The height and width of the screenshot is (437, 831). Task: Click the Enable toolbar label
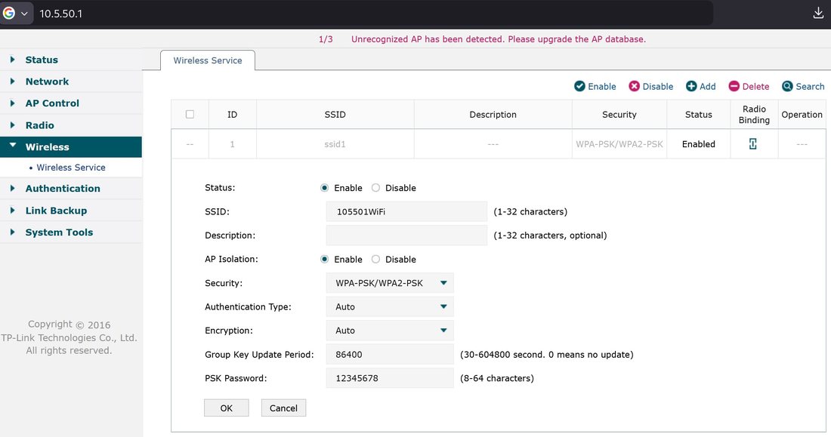coord(602,86)
